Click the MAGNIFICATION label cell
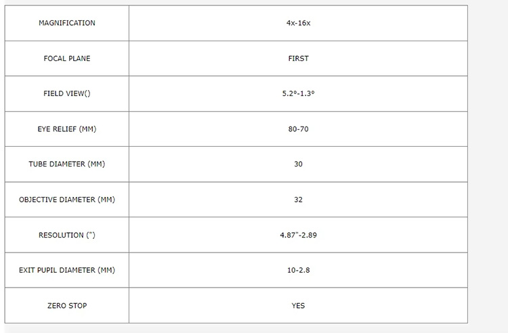Screen dimensions: 508x333 tap(66, 23)
